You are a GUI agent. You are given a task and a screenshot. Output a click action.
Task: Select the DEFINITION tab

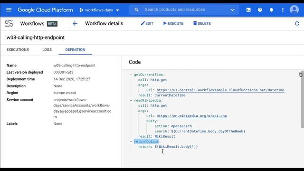pos(75,49)
